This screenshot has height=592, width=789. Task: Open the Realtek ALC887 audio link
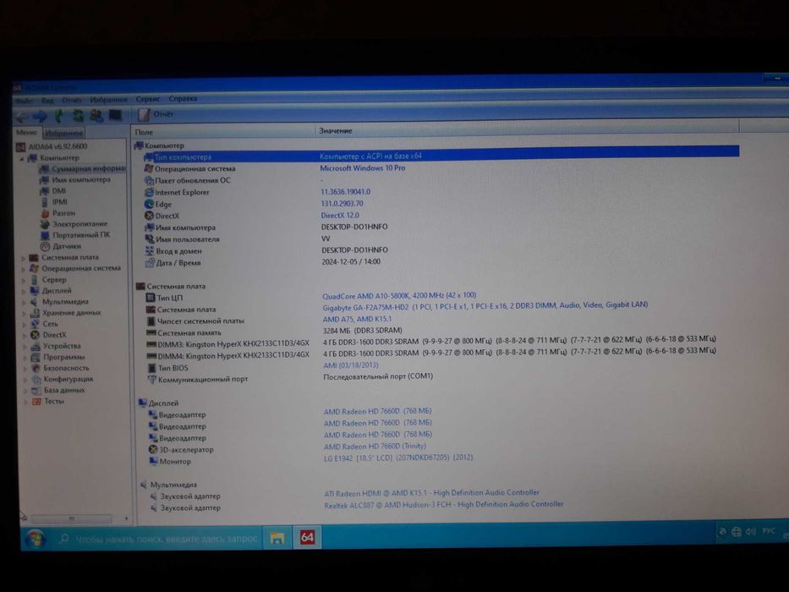coord(444,505)
